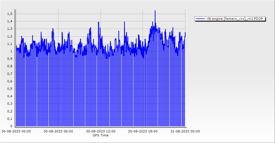Click the 'GPS Time' x-axis title
275x143 pixels.
tap(100, 135)
